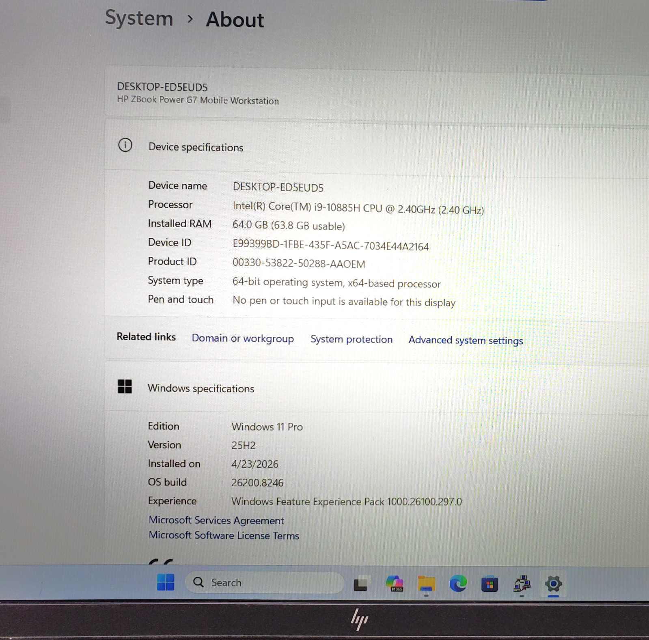Click the Windows specifications logo icon
649x640 pixels.
pos(125,386)
